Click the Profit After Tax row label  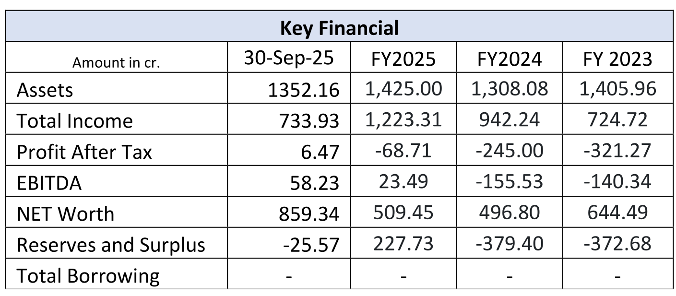tap(84, 152)
